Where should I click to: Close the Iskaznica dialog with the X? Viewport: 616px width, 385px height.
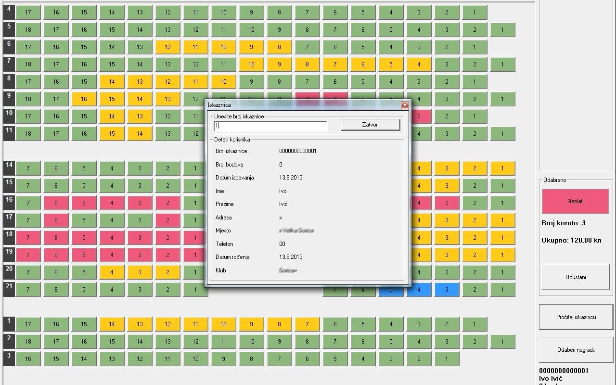(405, 105)
